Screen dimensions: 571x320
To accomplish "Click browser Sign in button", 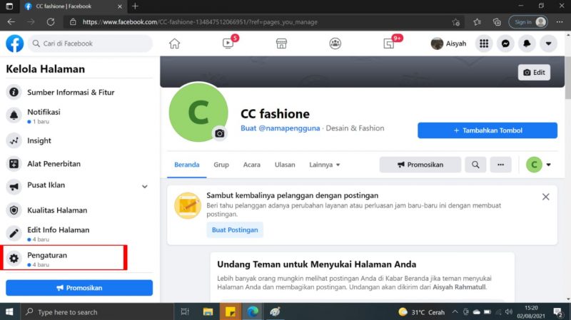I will point(528,22).
